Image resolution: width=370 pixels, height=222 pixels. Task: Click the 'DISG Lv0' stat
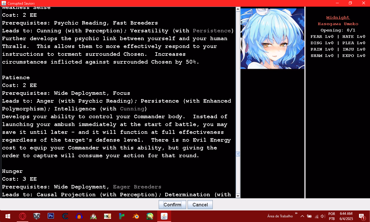pos(322,43)
